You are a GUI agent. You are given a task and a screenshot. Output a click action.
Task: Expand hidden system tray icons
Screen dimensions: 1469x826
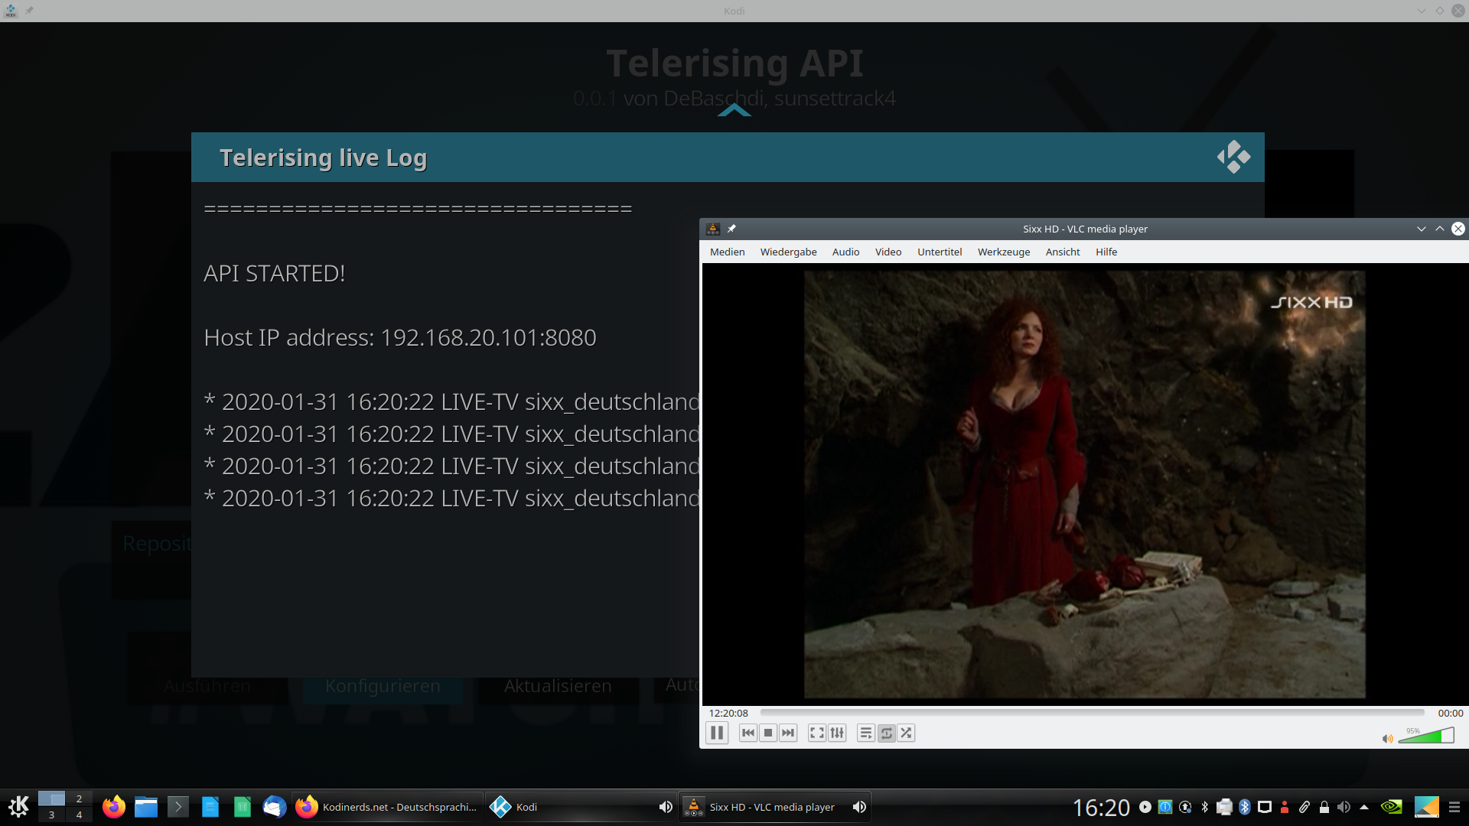pyautogui.click(x=1364, y=807)
